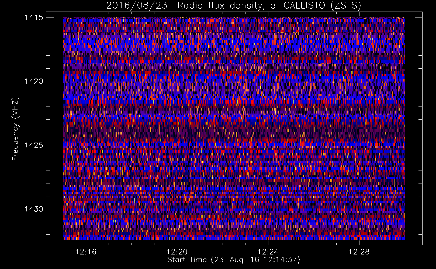Click the 12:28 time axis label

[359, 252]
